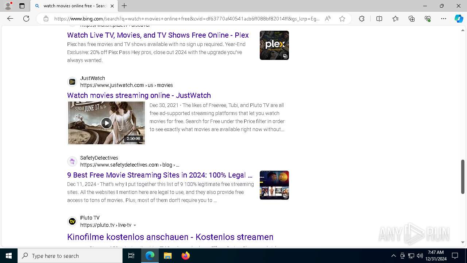Open the Windows Start menu
The width and height of the screenshot is (467, 263).
pyautogui.click(x=9, y=256)
